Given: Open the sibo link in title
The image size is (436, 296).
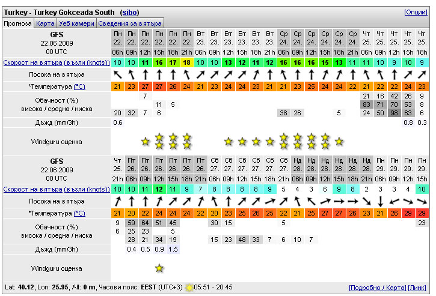Looking at the screenshot, I should (129, 13).
